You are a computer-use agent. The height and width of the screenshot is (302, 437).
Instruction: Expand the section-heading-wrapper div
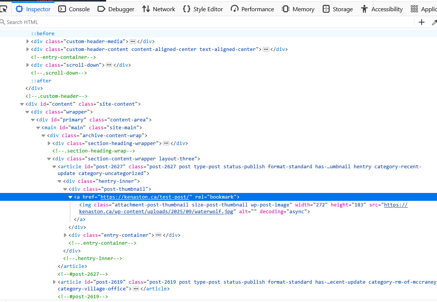[x=49, y=143]
